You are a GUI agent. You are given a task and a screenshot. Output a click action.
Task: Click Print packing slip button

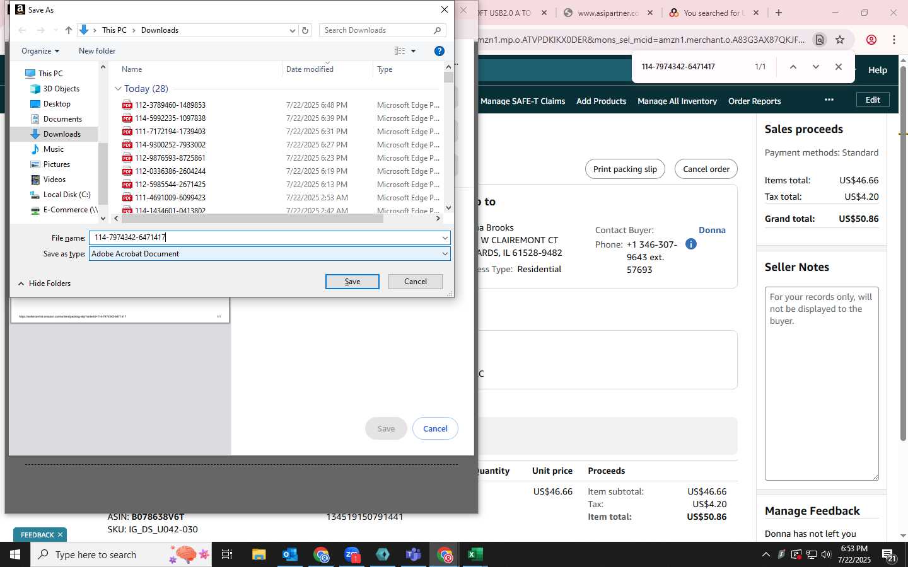(x=625, y=169)
